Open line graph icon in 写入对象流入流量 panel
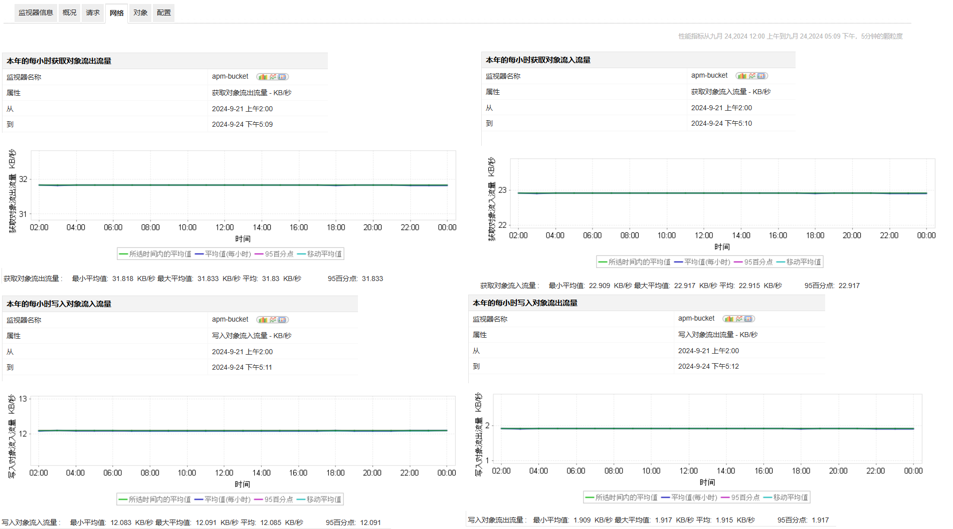The height and width of the screenshot is (529, 953). pyautogui.click(x=273, y=320)
